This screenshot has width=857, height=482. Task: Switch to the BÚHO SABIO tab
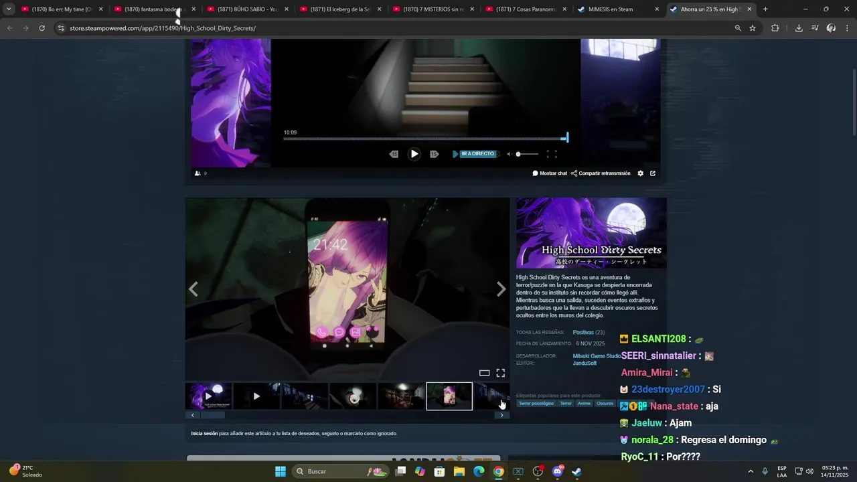246,9
